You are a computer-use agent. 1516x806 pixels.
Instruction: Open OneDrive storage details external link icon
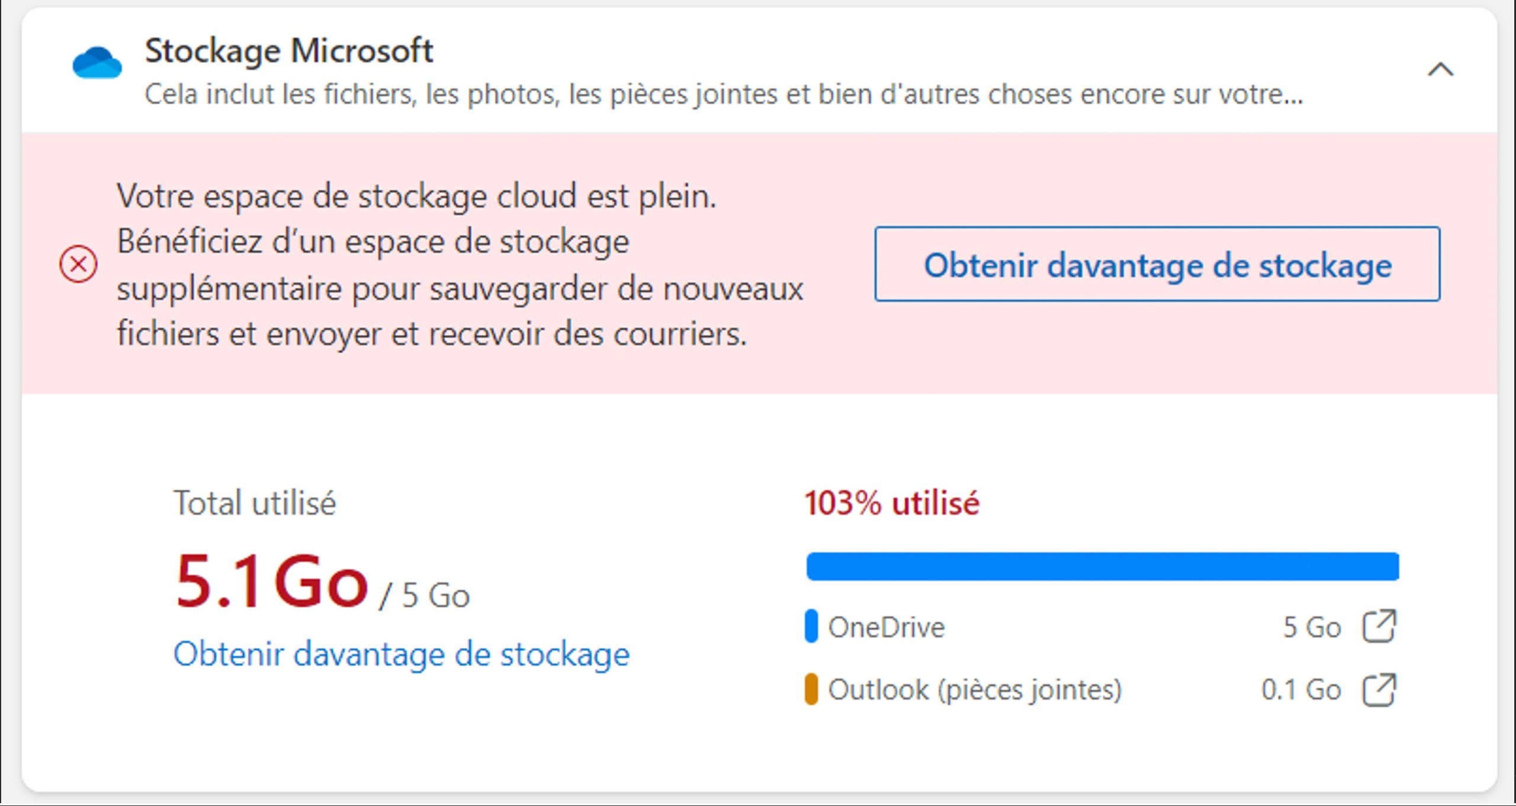[x=1379, y=626]
